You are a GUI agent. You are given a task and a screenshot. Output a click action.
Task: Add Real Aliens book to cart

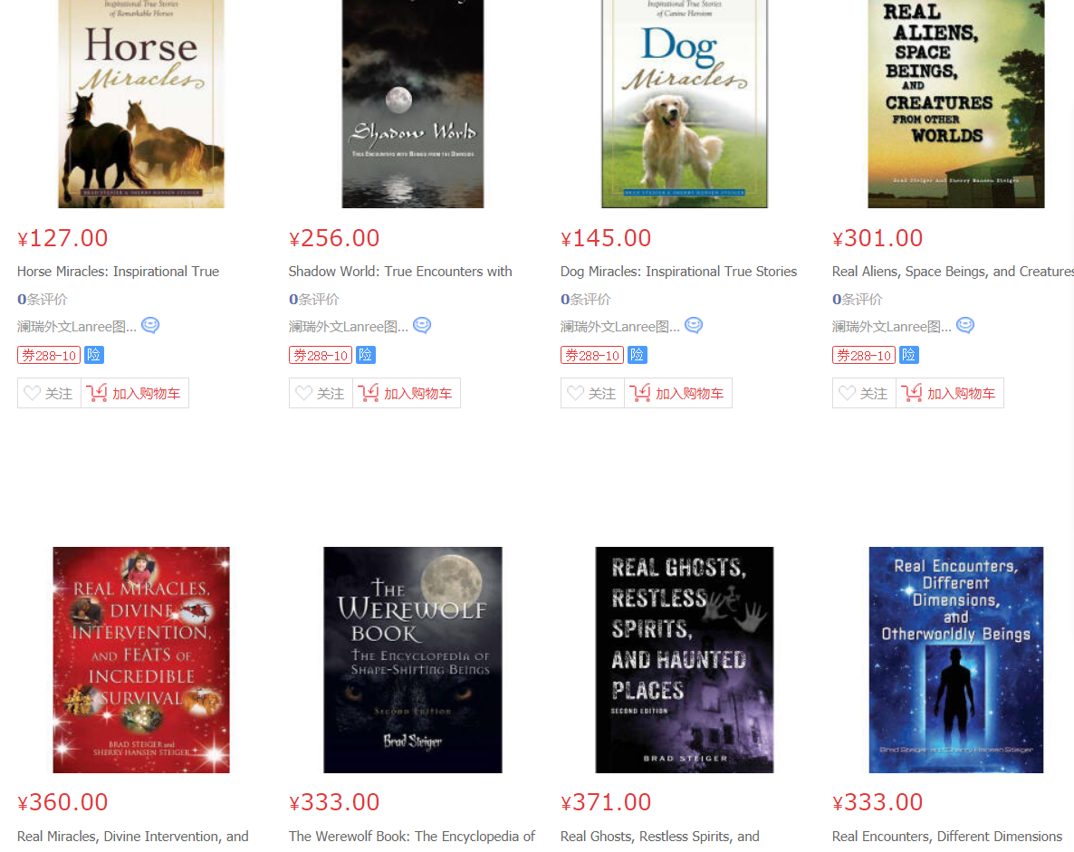click(950, 393)
